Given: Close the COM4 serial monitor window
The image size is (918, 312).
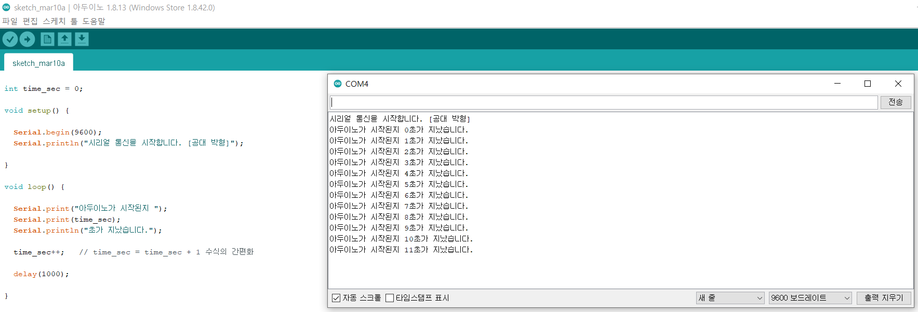Looking at the screenshot, I should [x=898, y=84].
